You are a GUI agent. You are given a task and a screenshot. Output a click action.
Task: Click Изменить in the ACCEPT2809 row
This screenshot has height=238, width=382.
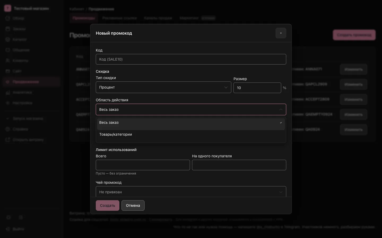pyautogui.click(x=353, y=99)
